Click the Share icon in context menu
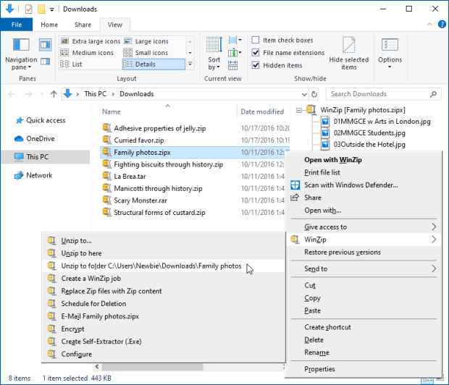This screenshot has width=449, height=385. (295, 198)
